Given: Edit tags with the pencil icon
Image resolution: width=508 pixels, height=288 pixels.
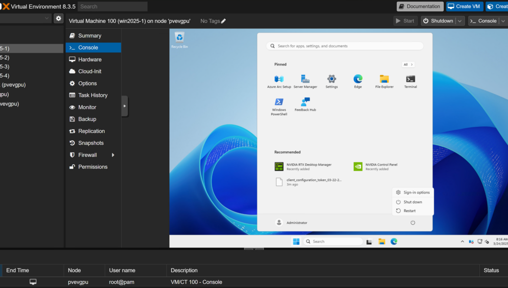Looking at the screenshot, I should point(223,21).
